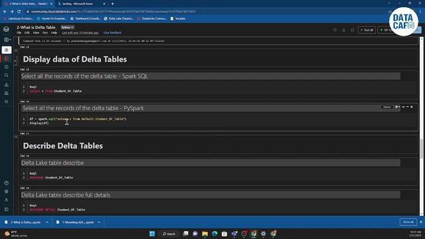Open the Help question-mark icon in the sidebar

7,183
